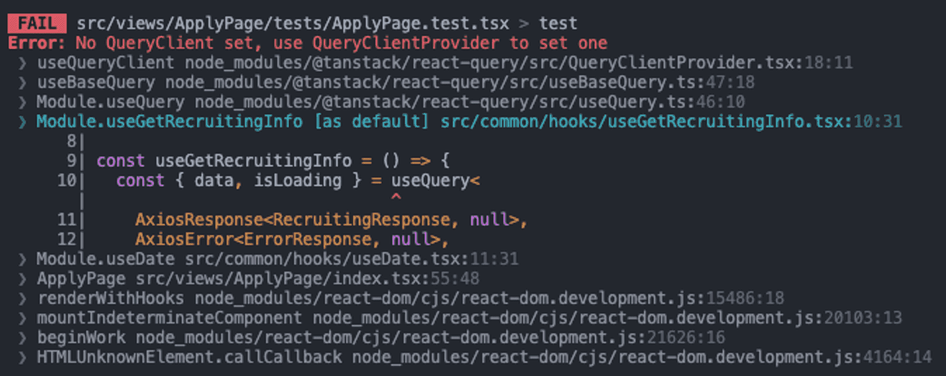Expand the renderWithHooks stack frame chevron
Screen dimensions: 946x376
(23, 299)
